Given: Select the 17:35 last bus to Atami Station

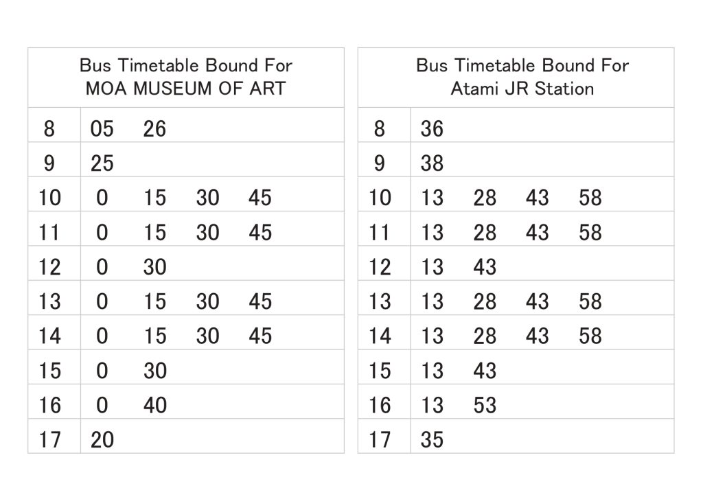Looking at the screenshot, I should pos(432,439).
